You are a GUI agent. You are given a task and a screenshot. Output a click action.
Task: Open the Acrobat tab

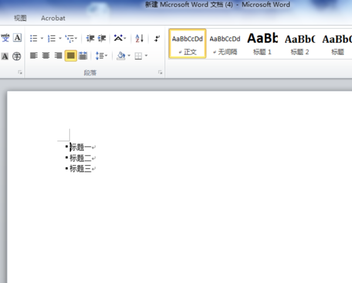pyautogui.click(x=53, y=18)
